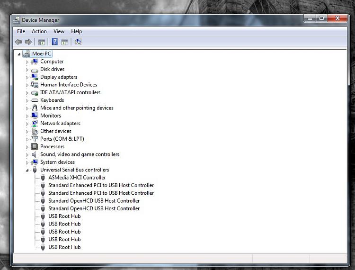Collapse Universal Serial Bus controllers category
The width and height of the screenshot is (355, 270).
click(27, 170)
